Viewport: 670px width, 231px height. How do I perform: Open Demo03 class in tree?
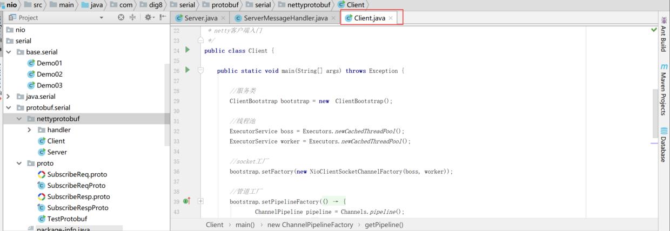[49, 85]
